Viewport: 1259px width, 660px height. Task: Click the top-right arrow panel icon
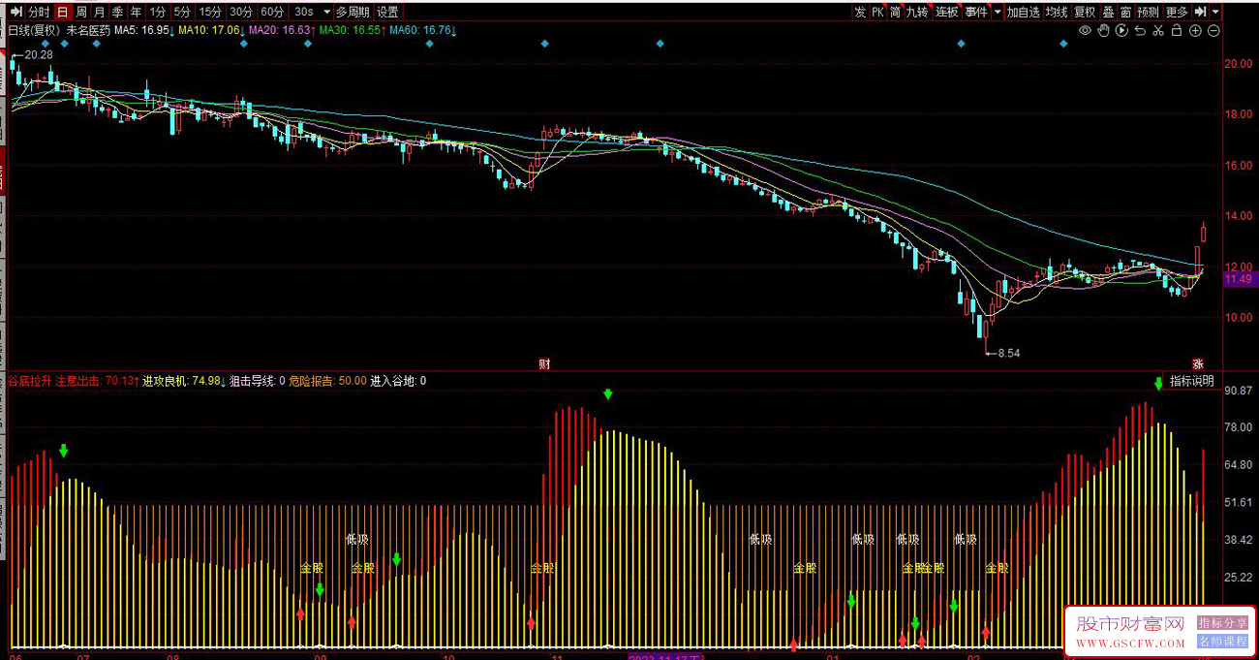click(x=1200, y=13)
